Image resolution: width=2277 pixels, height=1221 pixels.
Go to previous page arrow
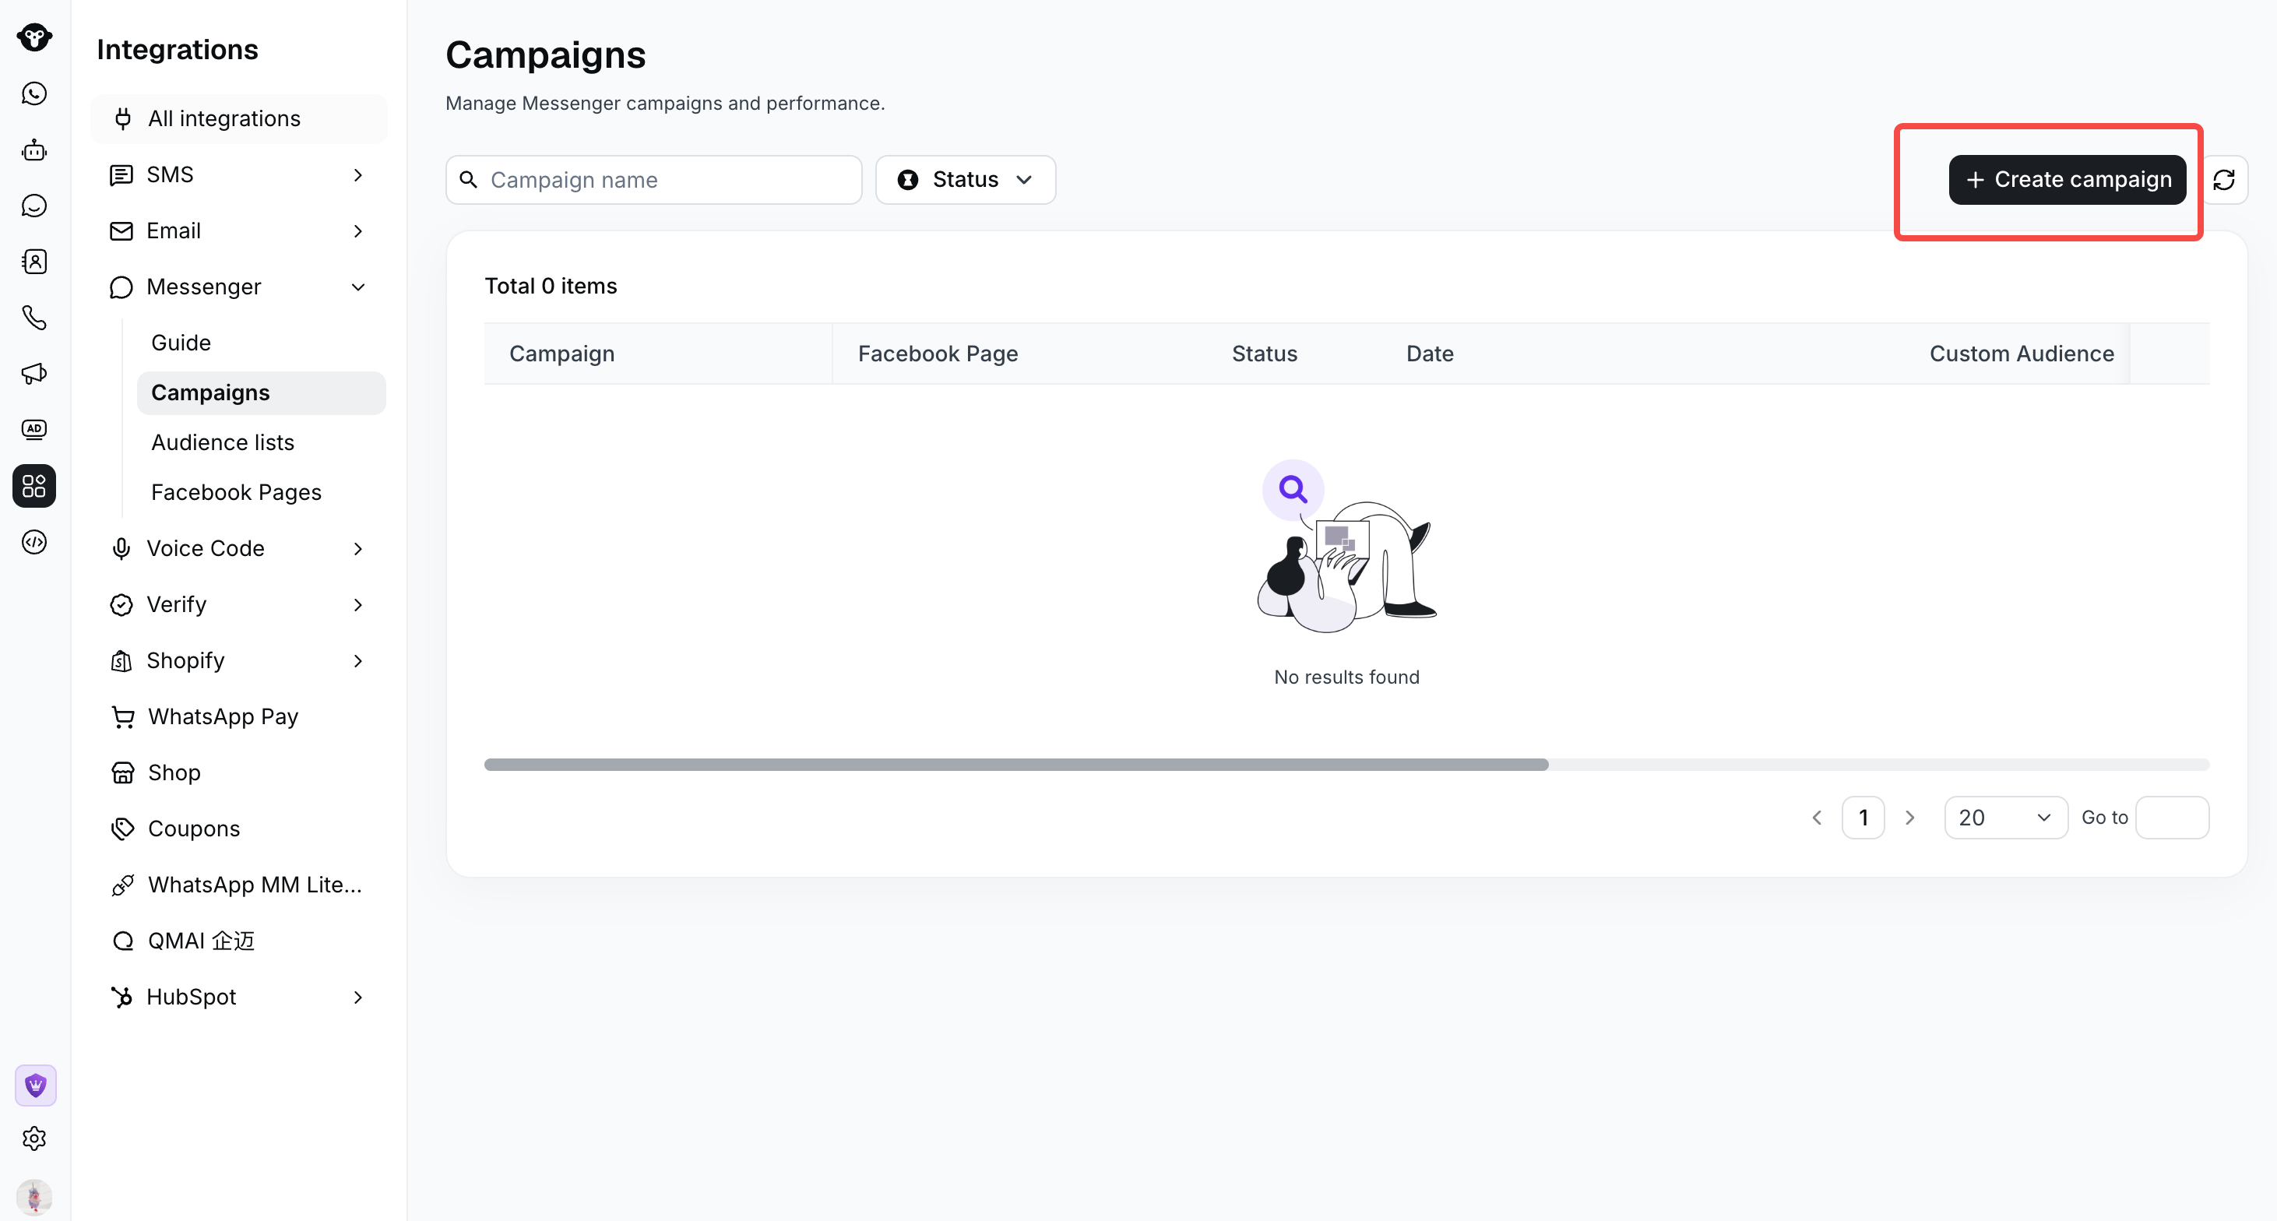pos(1817,818)
